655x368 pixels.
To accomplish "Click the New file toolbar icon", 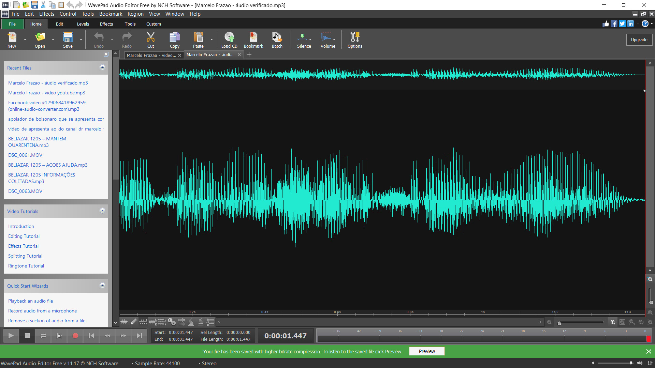I will click(12, 37).
